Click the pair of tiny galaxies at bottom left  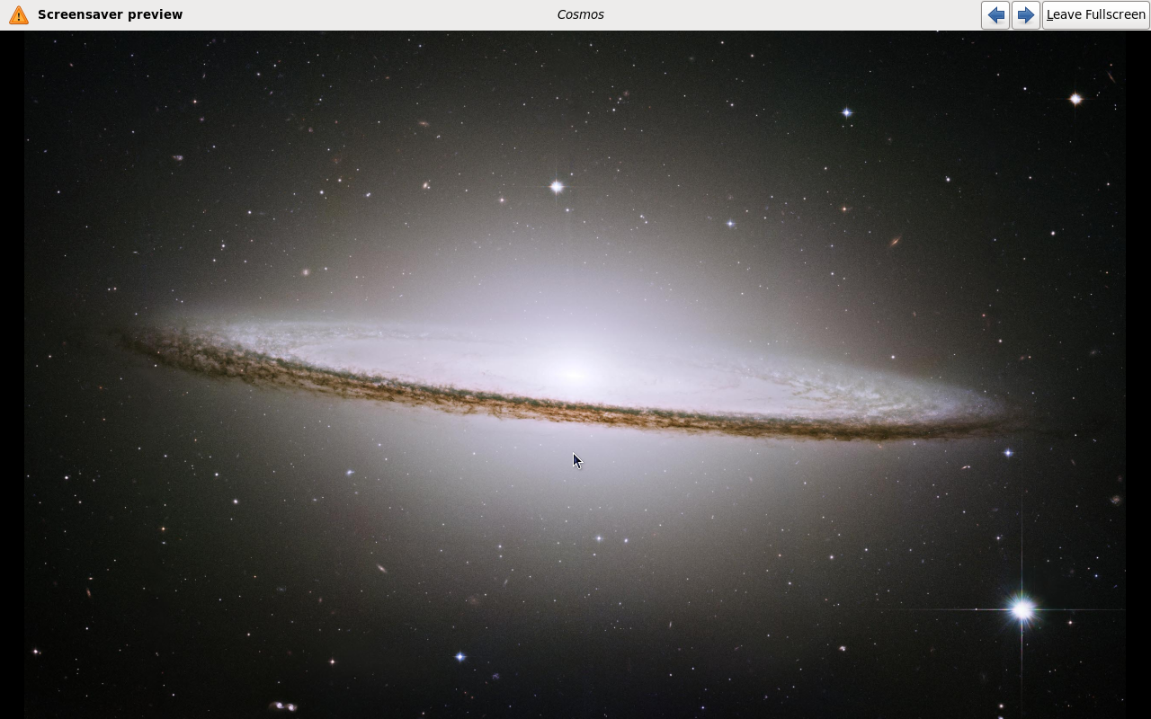pos(283,706)
